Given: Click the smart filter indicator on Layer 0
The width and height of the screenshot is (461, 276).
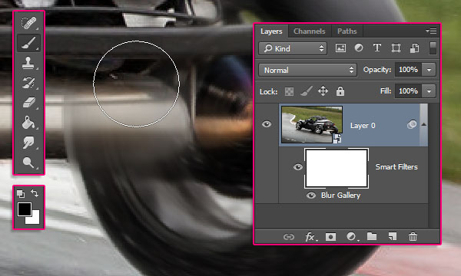Looking at the screenshot, I should 412,124.
